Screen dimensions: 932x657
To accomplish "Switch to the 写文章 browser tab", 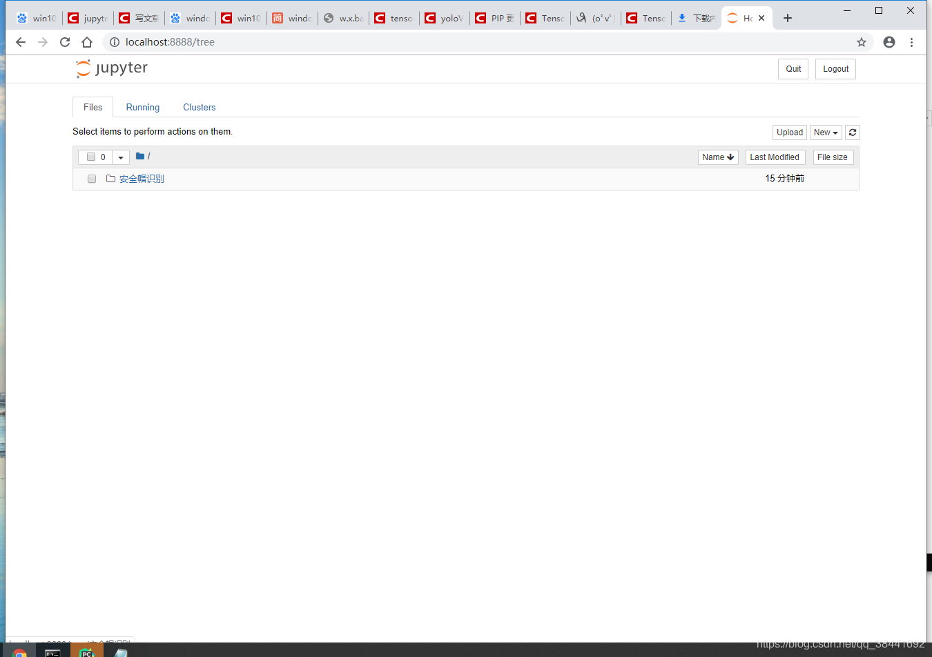I will (x=139, y=18).
